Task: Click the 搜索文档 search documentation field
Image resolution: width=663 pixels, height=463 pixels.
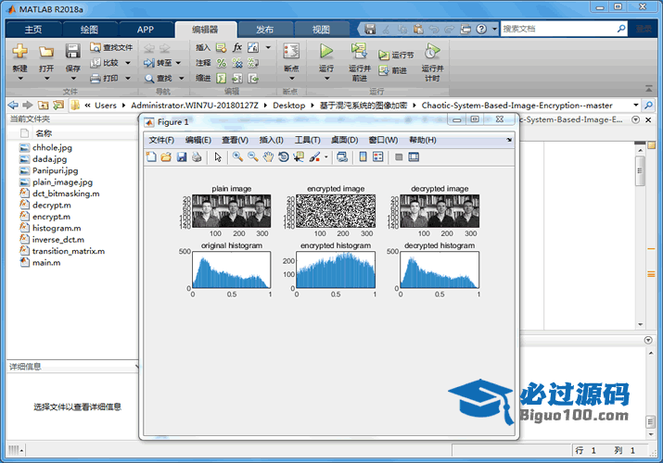Action: (558, 29)
